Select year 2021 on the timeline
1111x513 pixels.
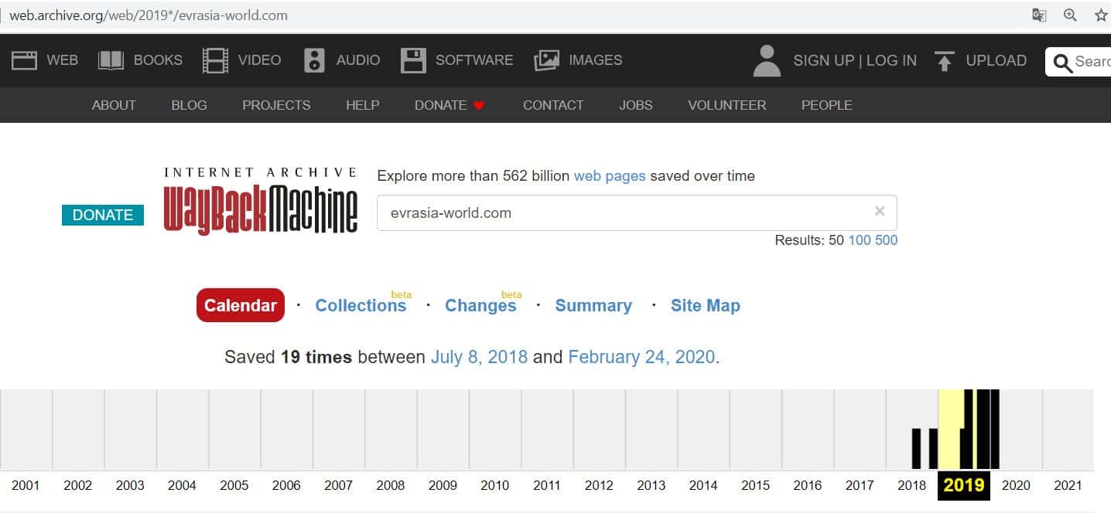pyautogui.click(x=1068, y=485)
